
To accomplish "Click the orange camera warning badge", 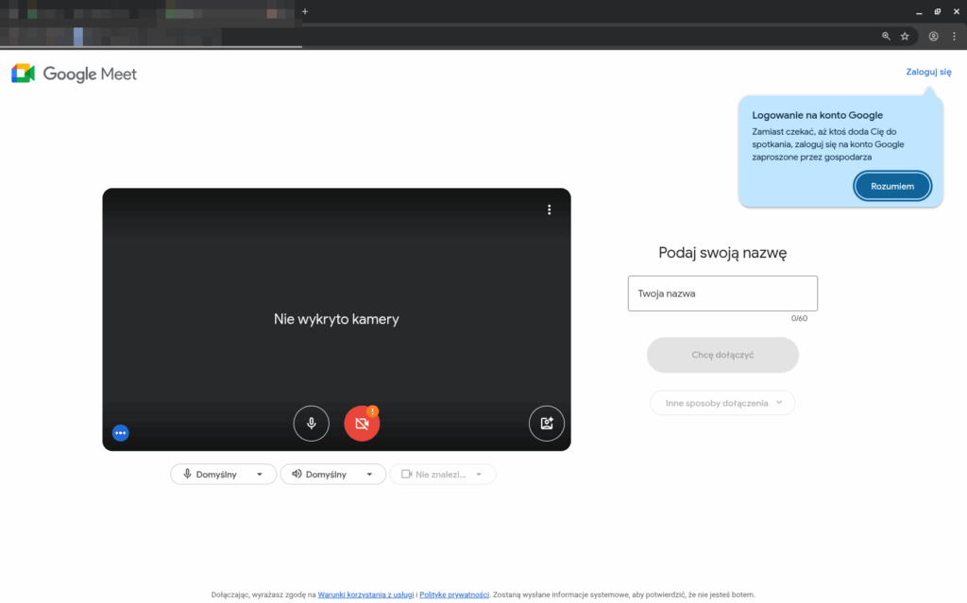I will pyautogui.click(x=373, y=411).
